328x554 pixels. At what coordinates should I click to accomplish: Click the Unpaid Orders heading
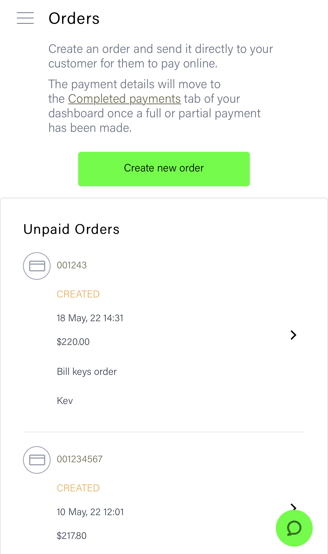coord(72,229)
